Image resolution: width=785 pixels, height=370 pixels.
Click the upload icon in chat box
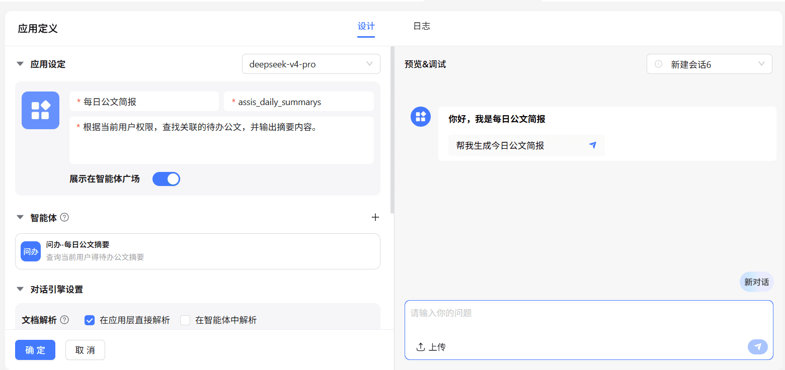click(x=421, y=347)
